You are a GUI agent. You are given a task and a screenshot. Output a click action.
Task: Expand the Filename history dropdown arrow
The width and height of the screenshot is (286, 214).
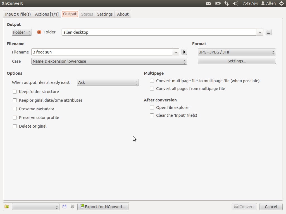tap(176, 52)
